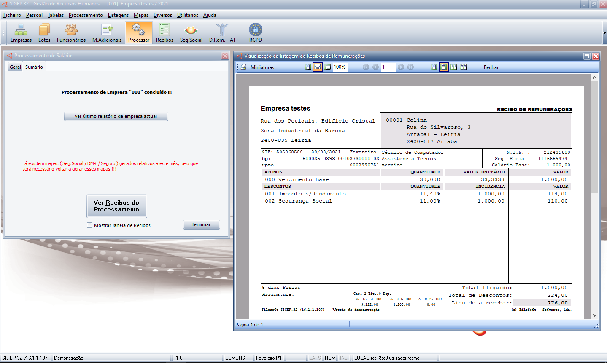Viewport: 607px width, 363px height.
Task: Click the Lotes folder icon
Action: tap(44, 33)
